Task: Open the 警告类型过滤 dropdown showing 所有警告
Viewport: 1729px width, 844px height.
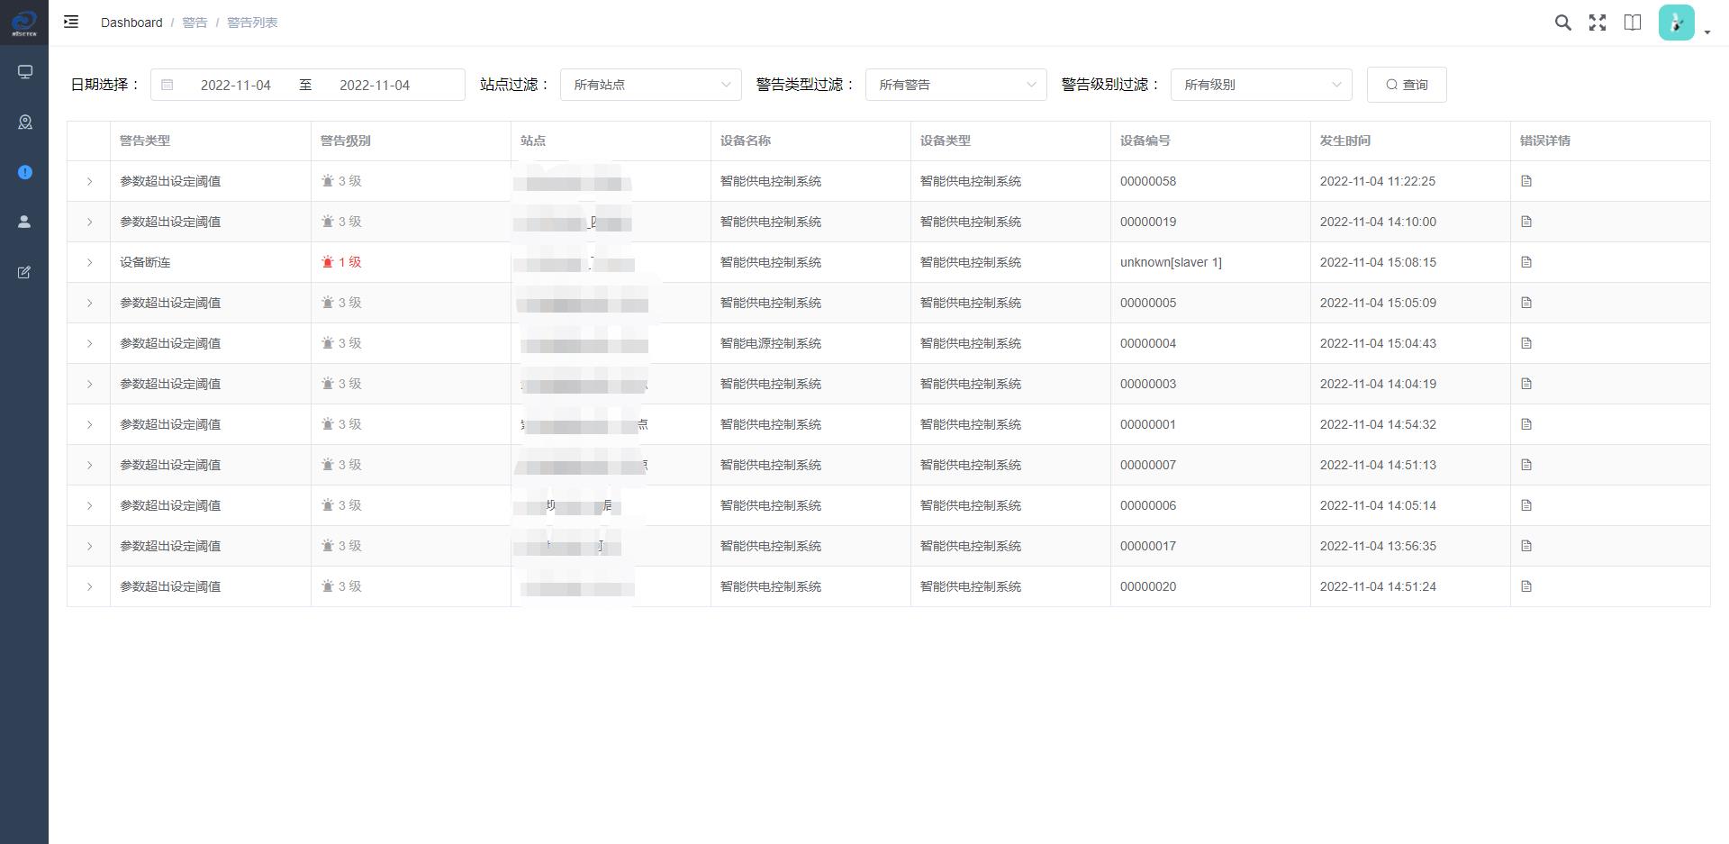Action: (x=955, y=85)
